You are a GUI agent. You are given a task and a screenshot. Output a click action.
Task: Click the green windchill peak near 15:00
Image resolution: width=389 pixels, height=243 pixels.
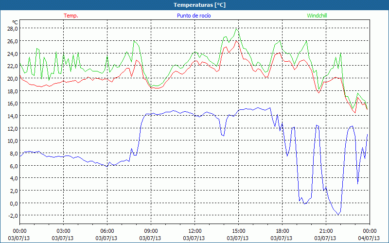[236, 29]
